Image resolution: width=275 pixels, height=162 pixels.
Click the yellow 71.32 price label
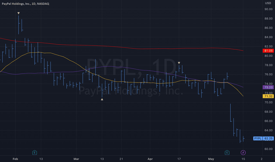pyautogui.click(x=268, y=96)
